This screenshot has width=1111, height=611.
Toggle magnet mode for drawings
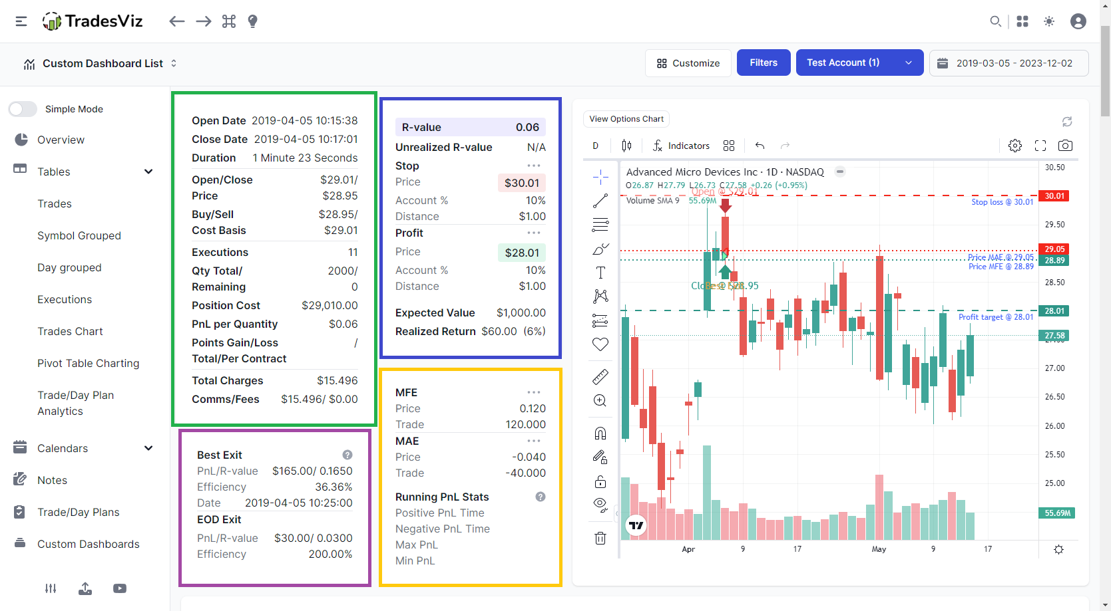click(x=600, y=433)
